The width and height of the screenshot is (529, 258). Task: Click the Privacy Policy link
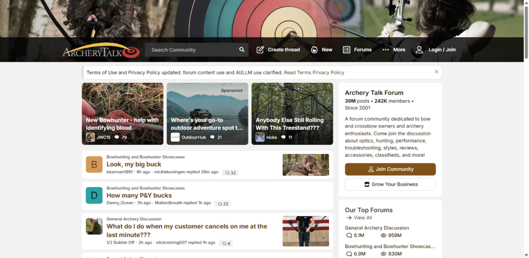point(328,72)
